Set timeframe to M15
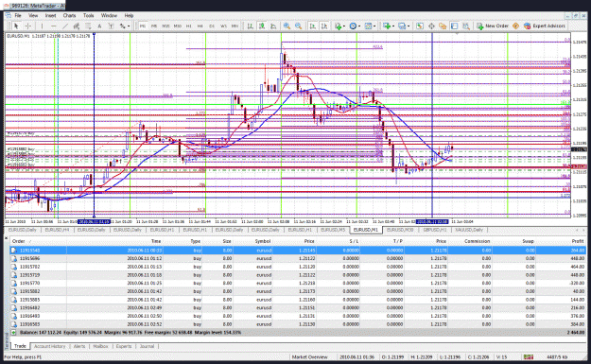The height and width of the screenshot is (364, 591). (x=165, y=26)
